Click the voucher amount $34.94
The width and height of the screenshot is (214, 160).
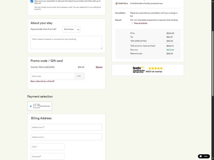pyautogui.click(x=81, y=67)
